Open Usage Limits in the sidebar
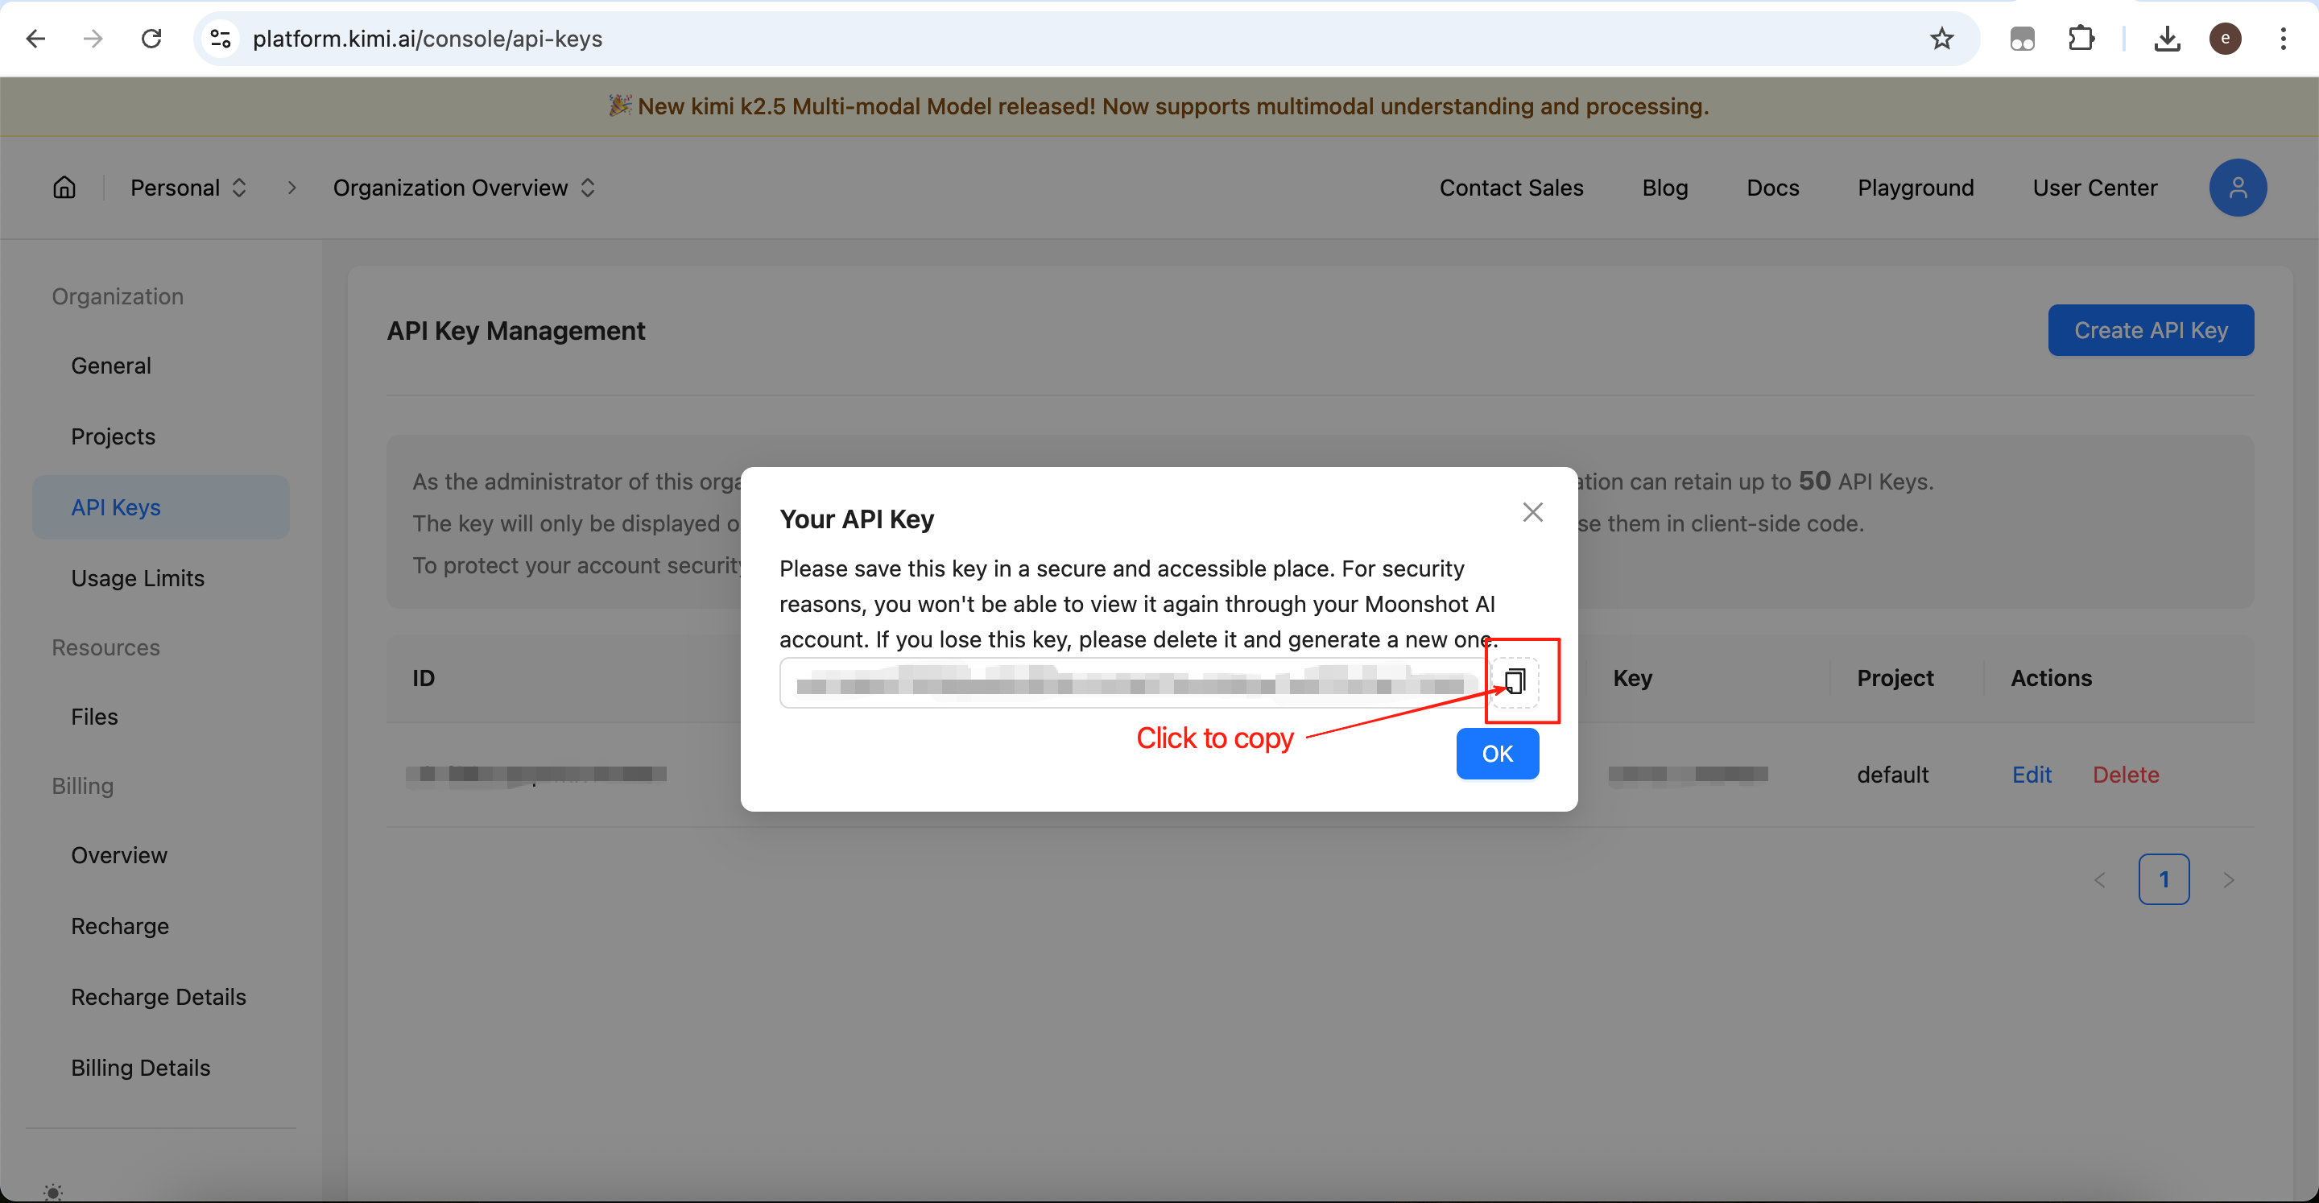The height and width of the screenshot is (1203, 2319). point(138,578)
